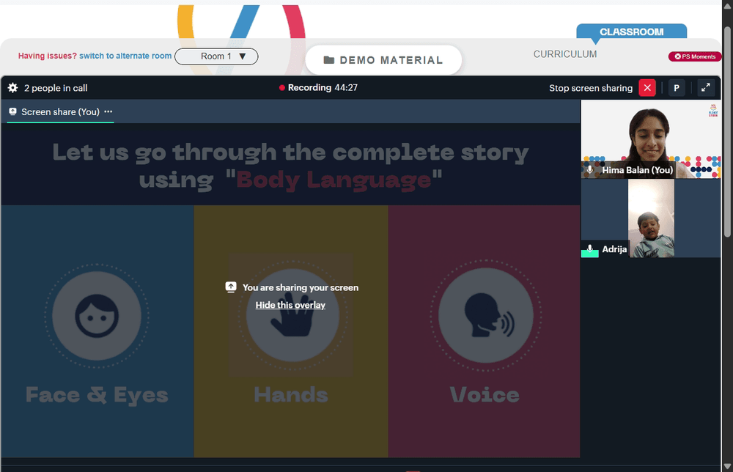Click the red recording dot indicator

point(282,87)
